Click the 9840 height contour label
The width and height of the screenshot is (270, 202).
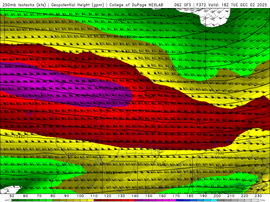[122, 20]
